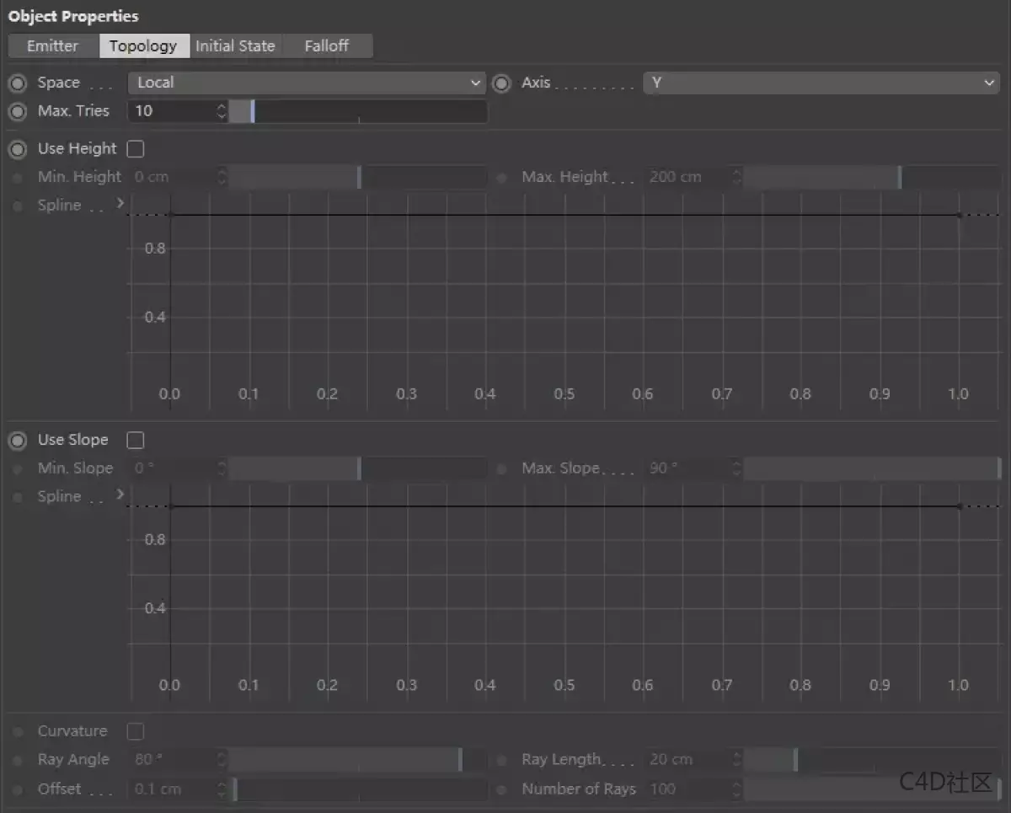Switch to the Falloff tab
The height and width of the screenshot is (813, 1011).
[326, 46]
